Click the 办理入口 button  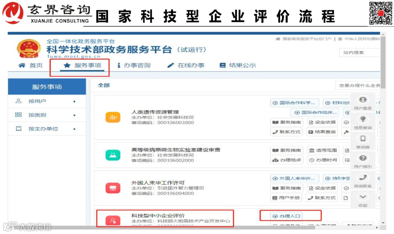point(286,216)
